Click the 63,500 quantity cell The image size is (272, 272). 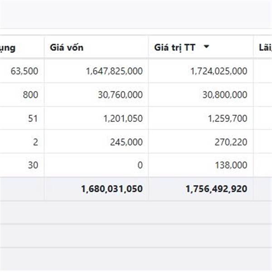[x=22, y=71]
